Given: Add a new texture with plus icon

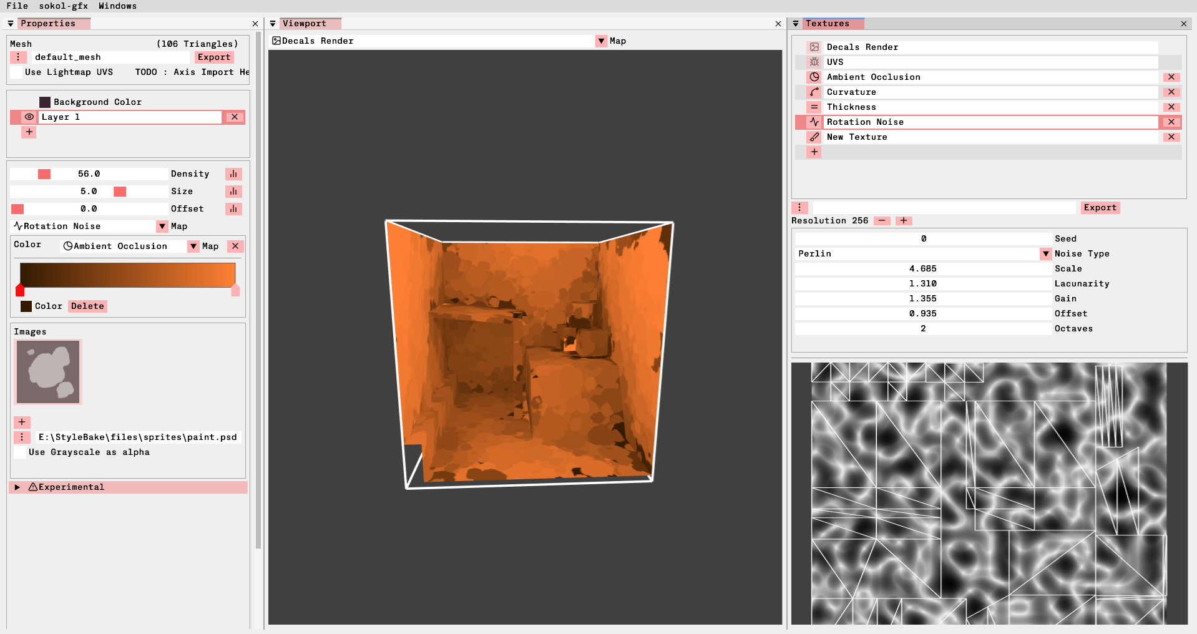Looking at the screenshot, I should coord(814,152).
